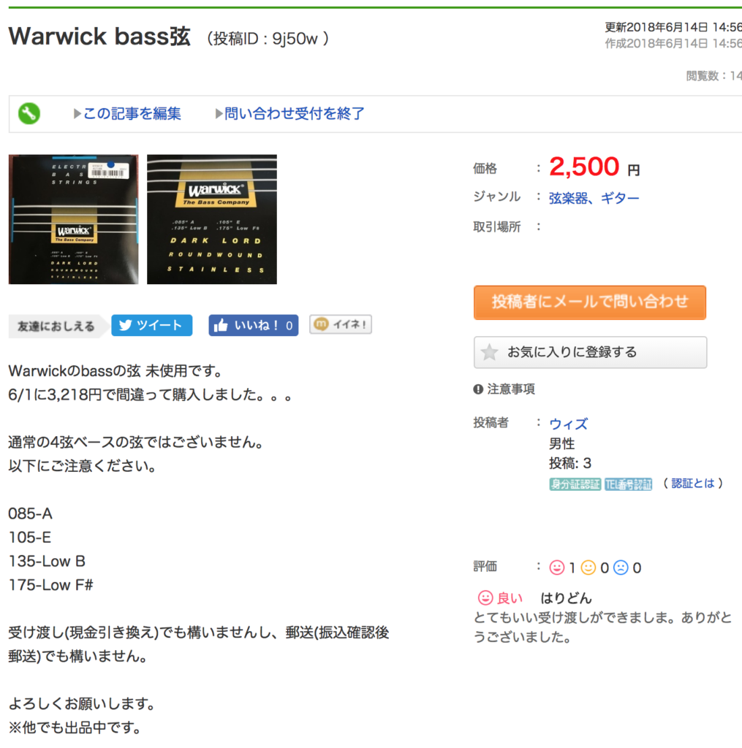Click Facebook いいね! thumbs-up button
The height and width of the screenshot is (748, 742).
(x=254, y=325)
